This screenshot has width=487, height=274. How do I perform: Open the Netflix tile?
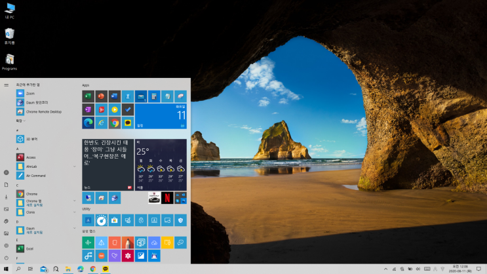[x=167, y=197]
